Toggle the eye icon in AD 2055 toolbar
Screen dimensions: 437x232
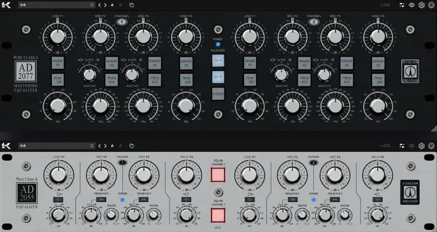click(x=411, y=146)
